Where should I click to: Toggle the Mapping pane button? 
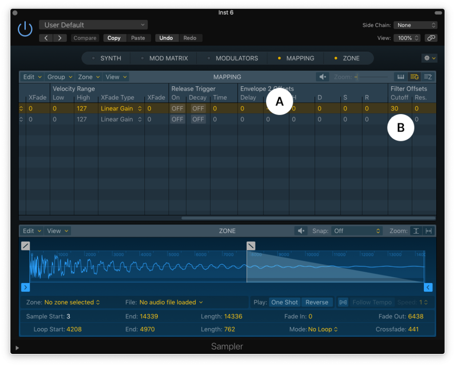(x=296, y=58)
